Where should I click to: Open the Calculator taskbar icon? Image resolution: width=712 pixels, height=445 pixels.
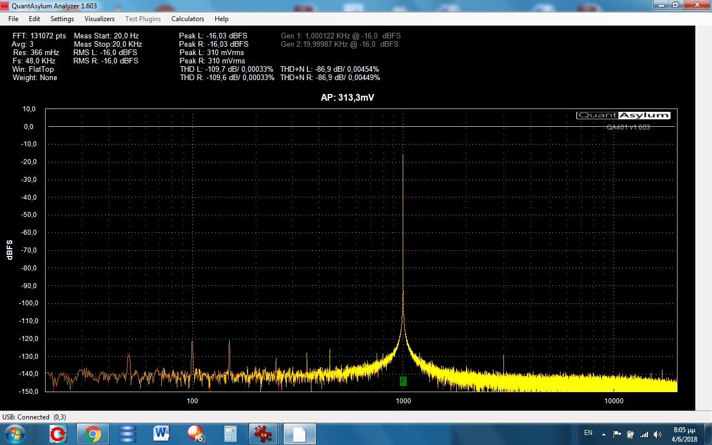(x=230, y=434)
